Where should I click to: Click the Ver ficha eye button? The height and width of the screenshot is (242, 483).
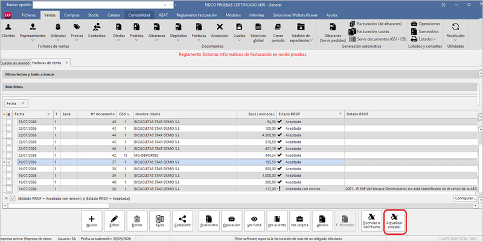254,221
